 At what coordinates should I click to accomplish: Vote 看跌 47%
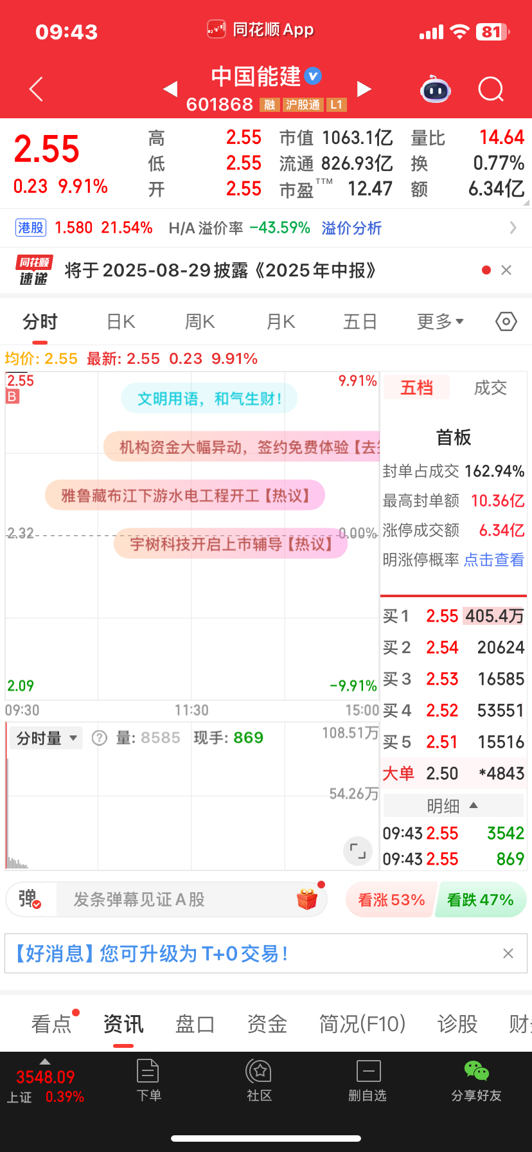coord(481,899)
